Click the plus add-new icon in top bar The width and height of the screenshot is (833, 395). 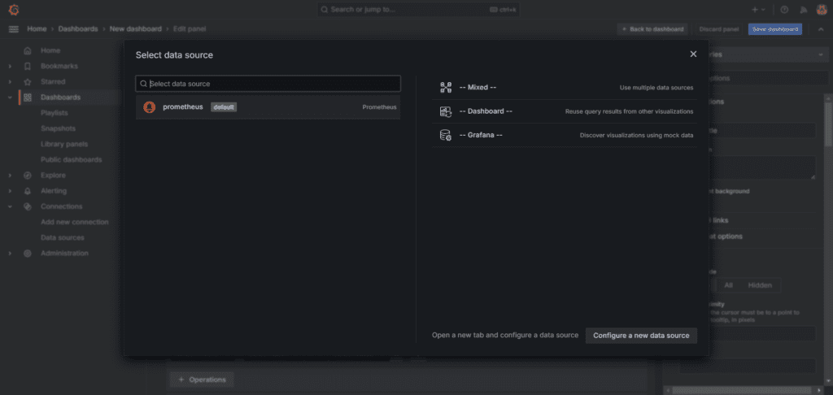point(755,10)
